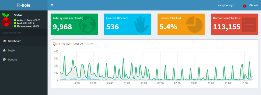This screenshot has width=261, height=95.
Task: Click the 5.4% percent blocked value
Action: point(168,27)
